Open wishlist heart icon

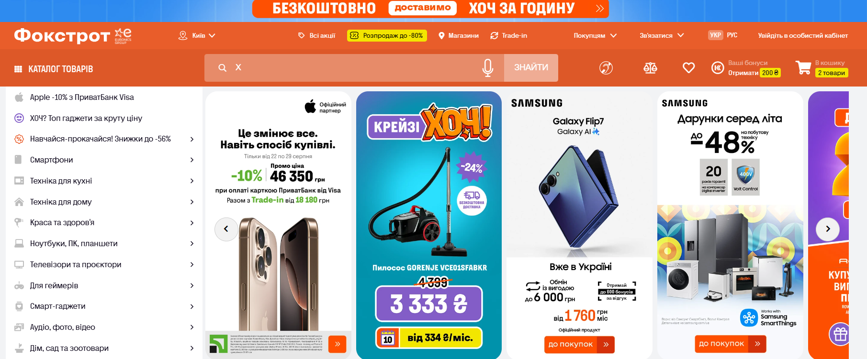[x=688, y=68]
